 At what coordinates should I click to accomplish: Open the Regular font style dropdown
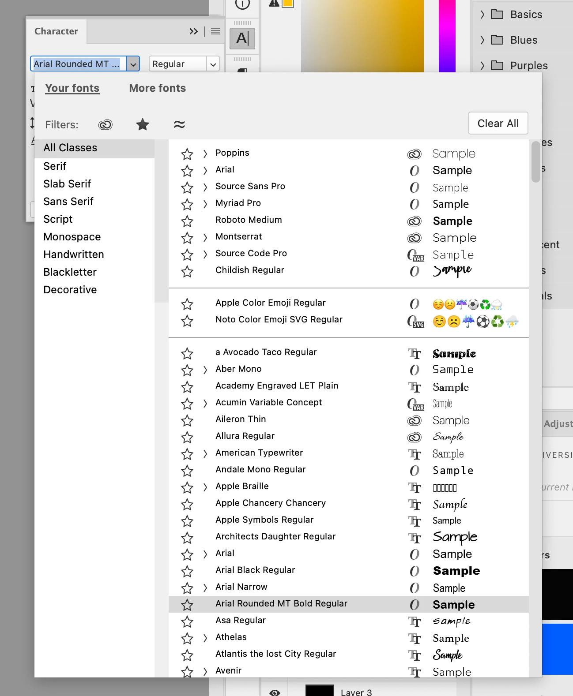point(213,64)
